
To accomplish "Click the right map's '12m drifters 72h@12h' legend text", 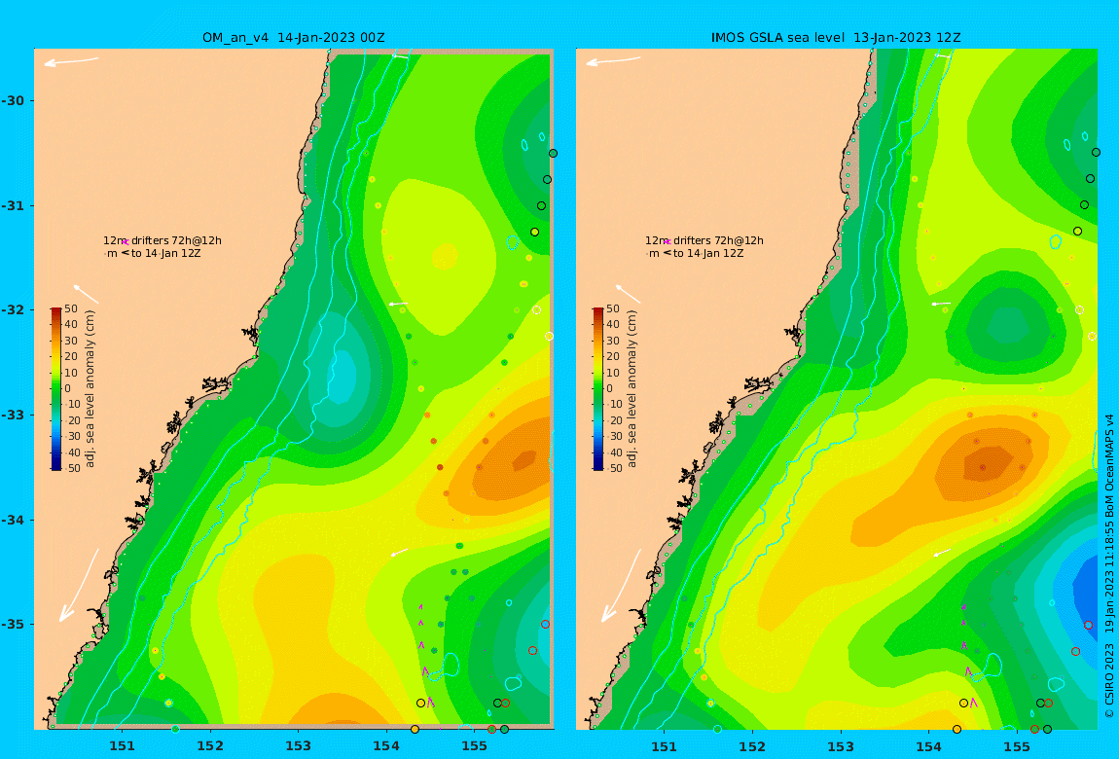I will 704,240.
